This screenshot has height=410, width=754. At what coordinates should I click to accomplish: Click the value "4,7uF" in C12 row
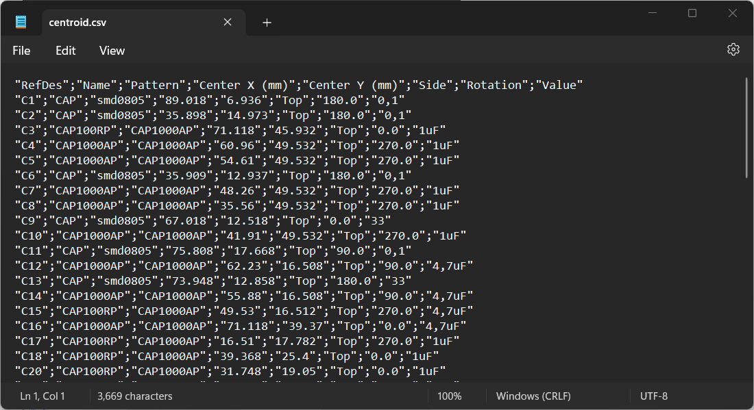pos(449,266)
